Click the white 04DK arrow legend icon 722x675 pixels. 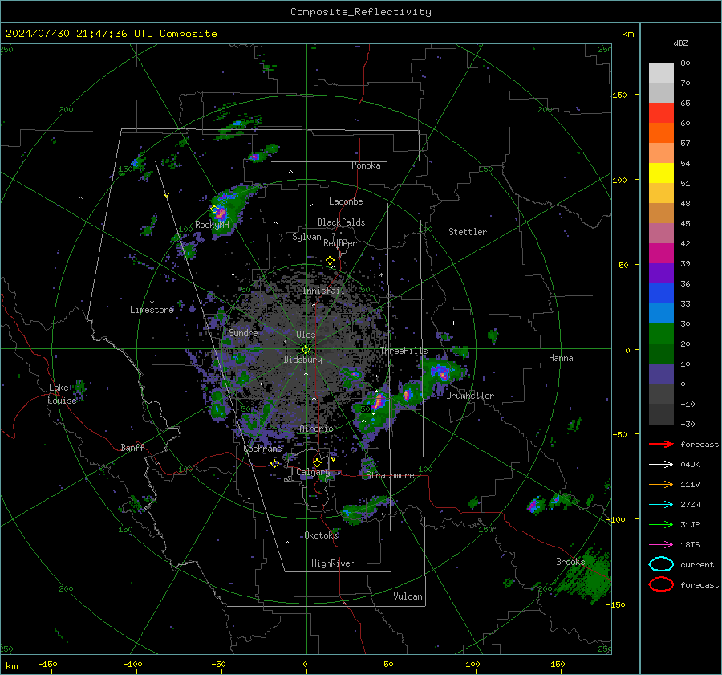click(x=661, y=464)
